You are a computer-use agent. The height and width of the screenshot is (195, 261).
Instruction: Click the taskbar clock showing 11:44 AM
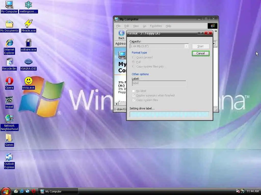253,191
